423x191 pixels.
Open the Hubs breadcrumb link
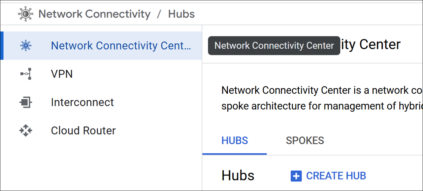[x=181, y=13]
